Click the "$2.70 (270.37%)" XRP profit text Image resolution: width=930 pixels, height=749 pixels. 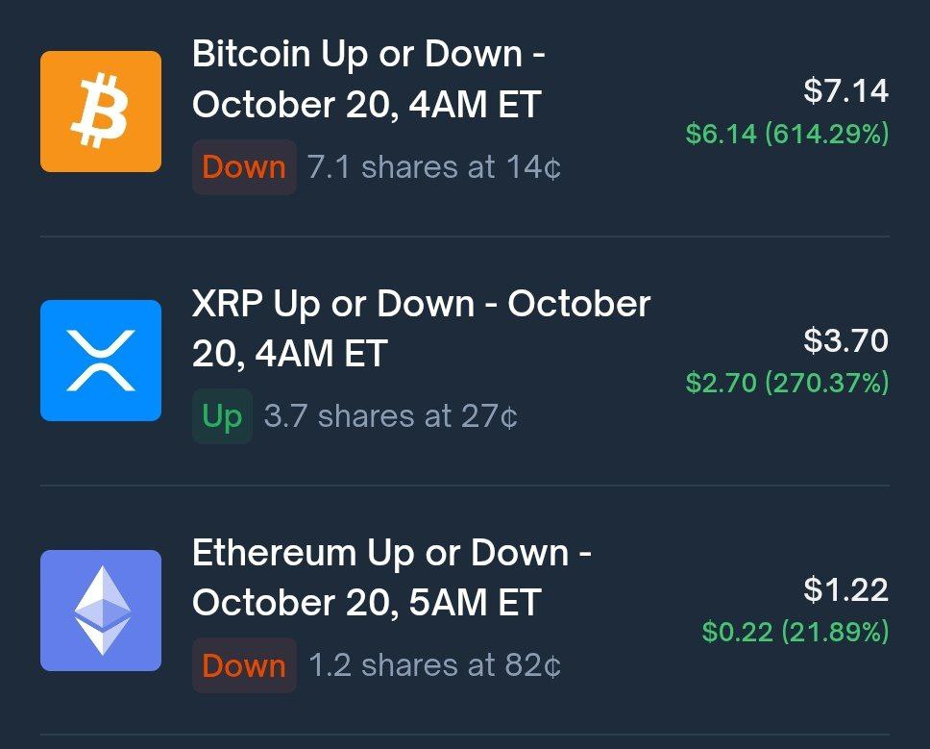pos(787,384)
